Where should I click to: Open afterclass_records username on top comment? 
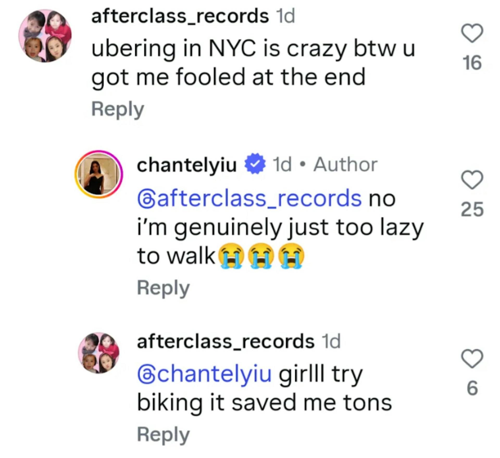(180, 16)
